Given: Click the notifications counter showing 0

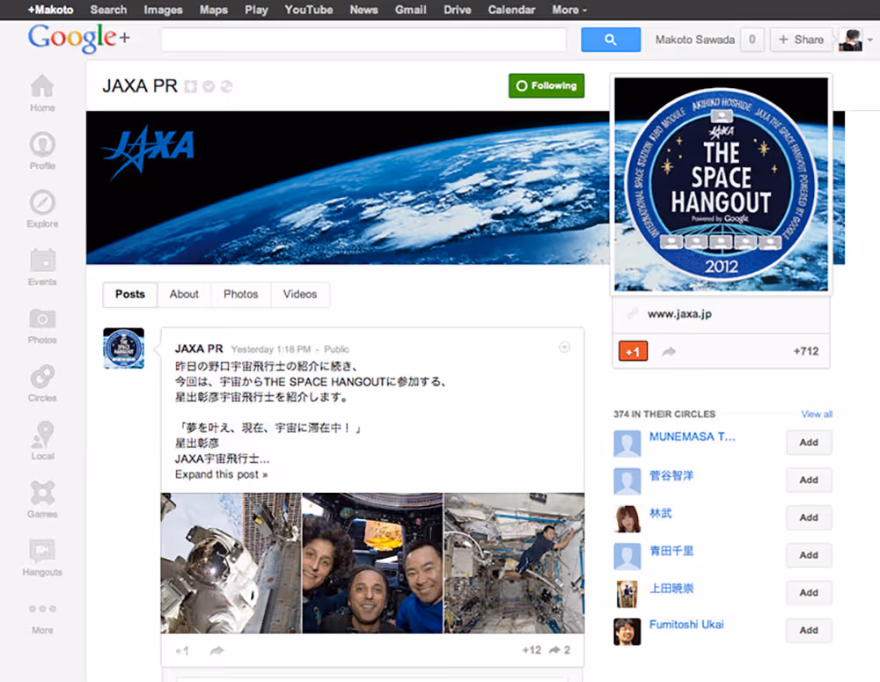Looking at the screenshot, I should coord(752,40).
